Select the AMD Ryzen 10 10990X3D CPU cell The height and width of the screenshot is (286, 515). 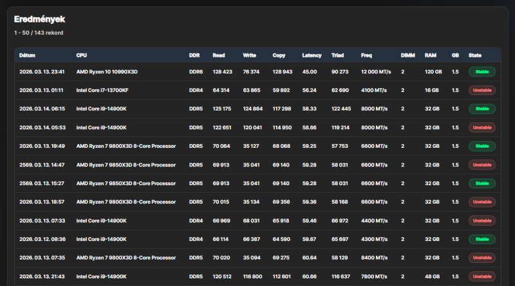[x=107, y=71]
